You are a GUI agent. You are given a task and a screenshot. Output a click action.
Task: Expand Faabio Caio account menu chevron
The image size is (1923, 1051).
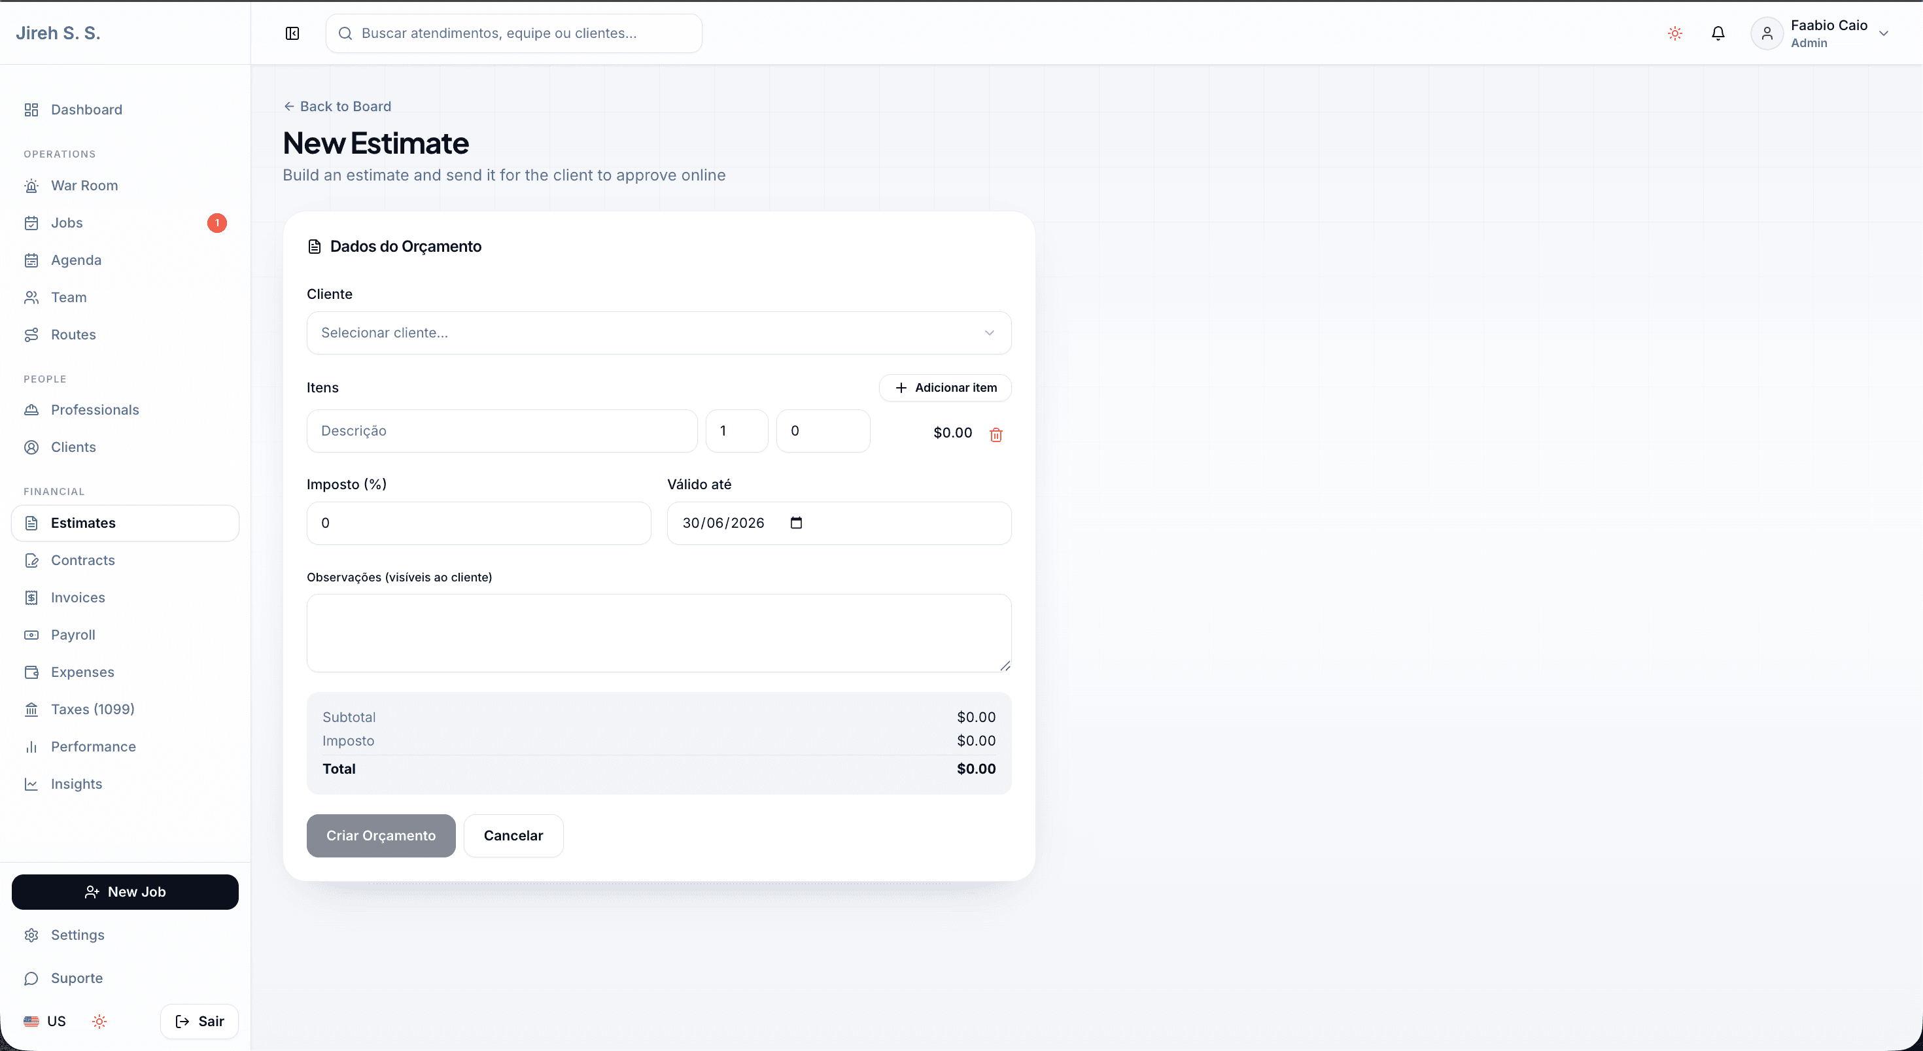1882,33
